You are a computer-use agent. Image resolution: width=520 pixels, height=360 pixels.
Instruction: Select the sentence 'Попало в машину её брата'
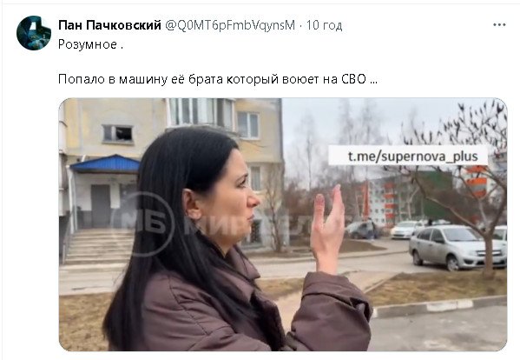(x=141, y=79)
